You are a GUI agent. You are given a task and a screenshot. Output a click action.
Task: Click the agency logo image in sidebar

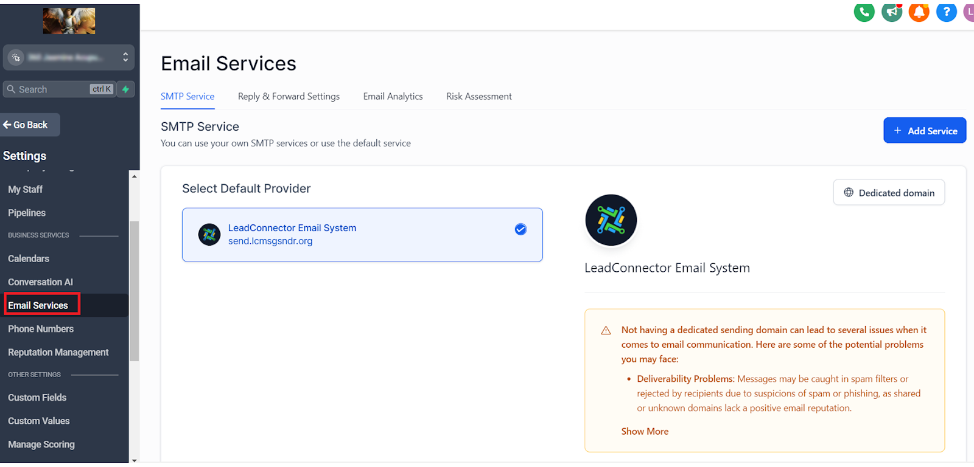[69, 21]
